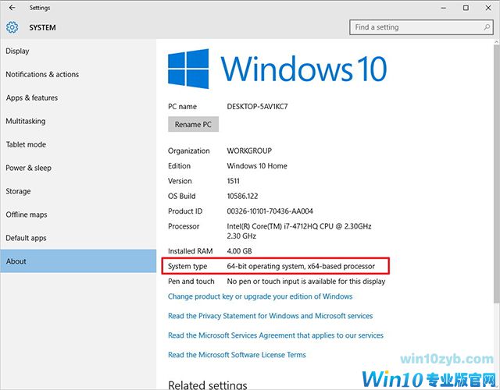Open Change product key or upgrade link

[x=260, y=296]
